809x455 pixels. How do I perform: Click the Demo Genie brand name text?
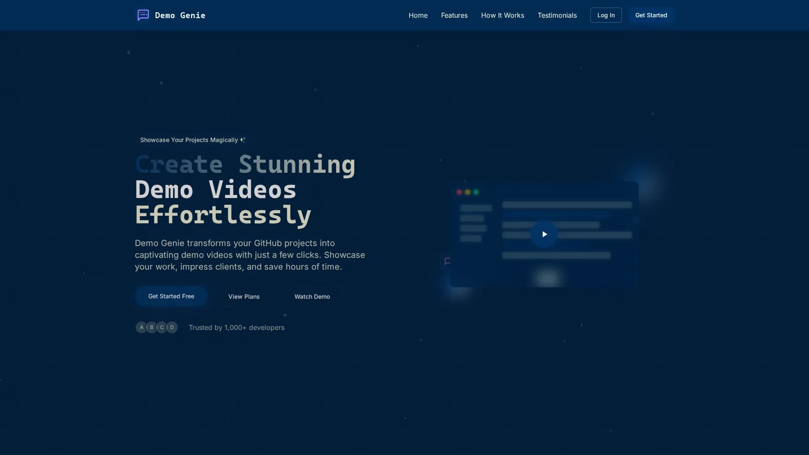pos(180,15)
